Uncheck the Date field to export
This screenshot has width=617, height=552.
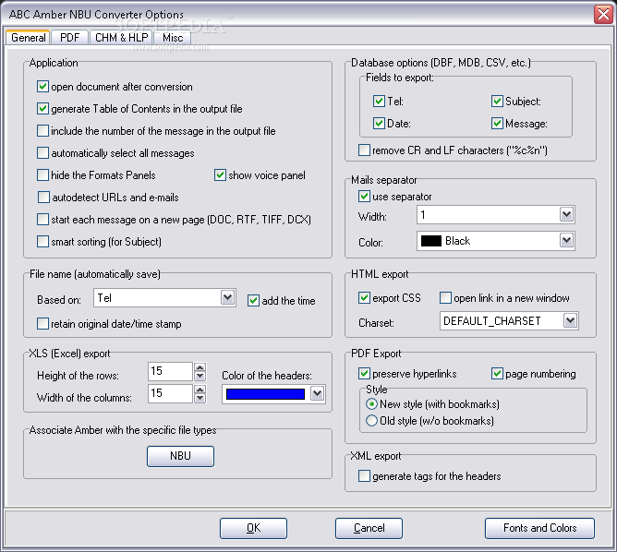379,124
